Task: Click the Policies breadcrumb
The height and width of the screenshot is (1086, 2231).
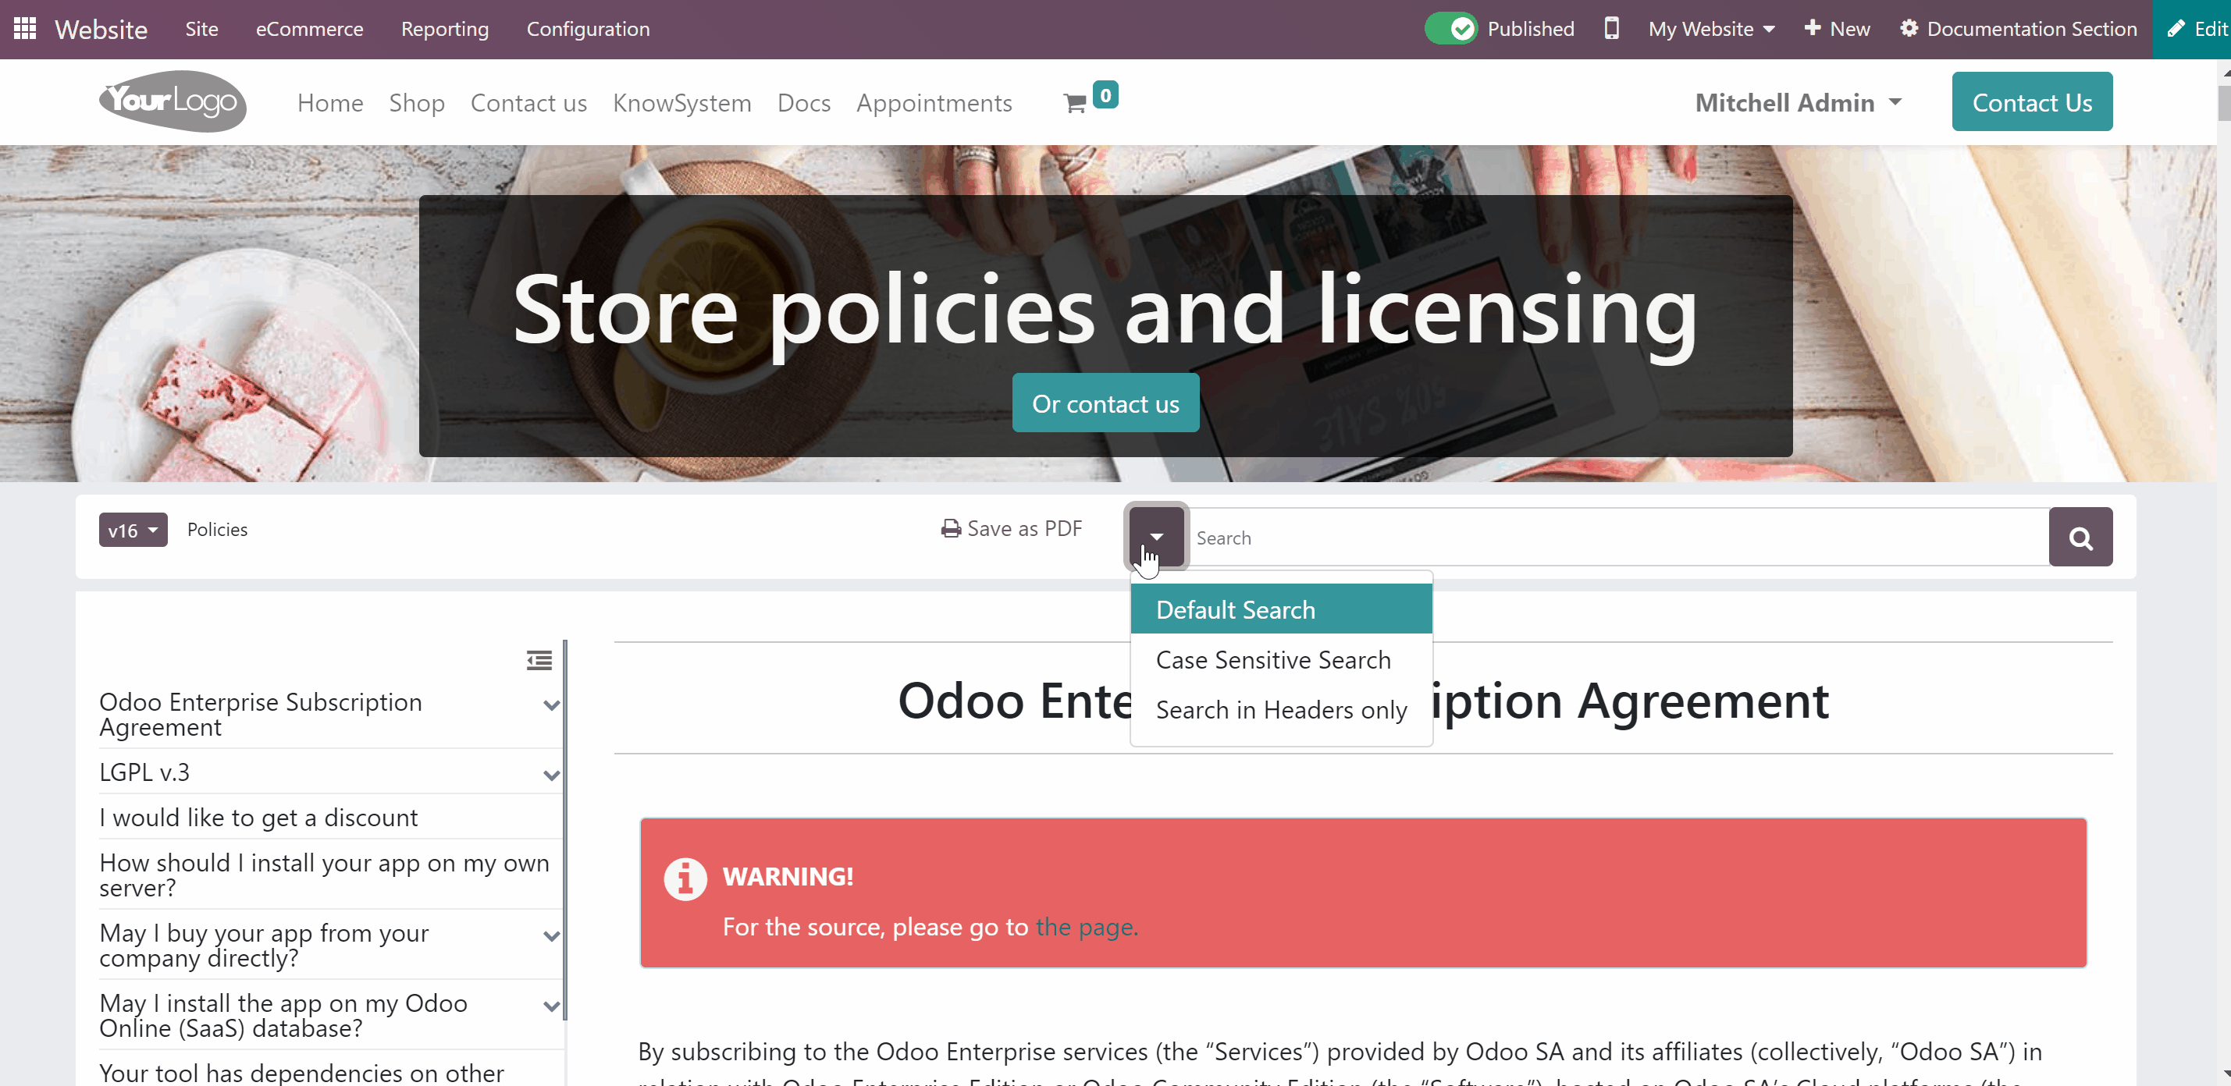Action: click(x=217, y=530)
